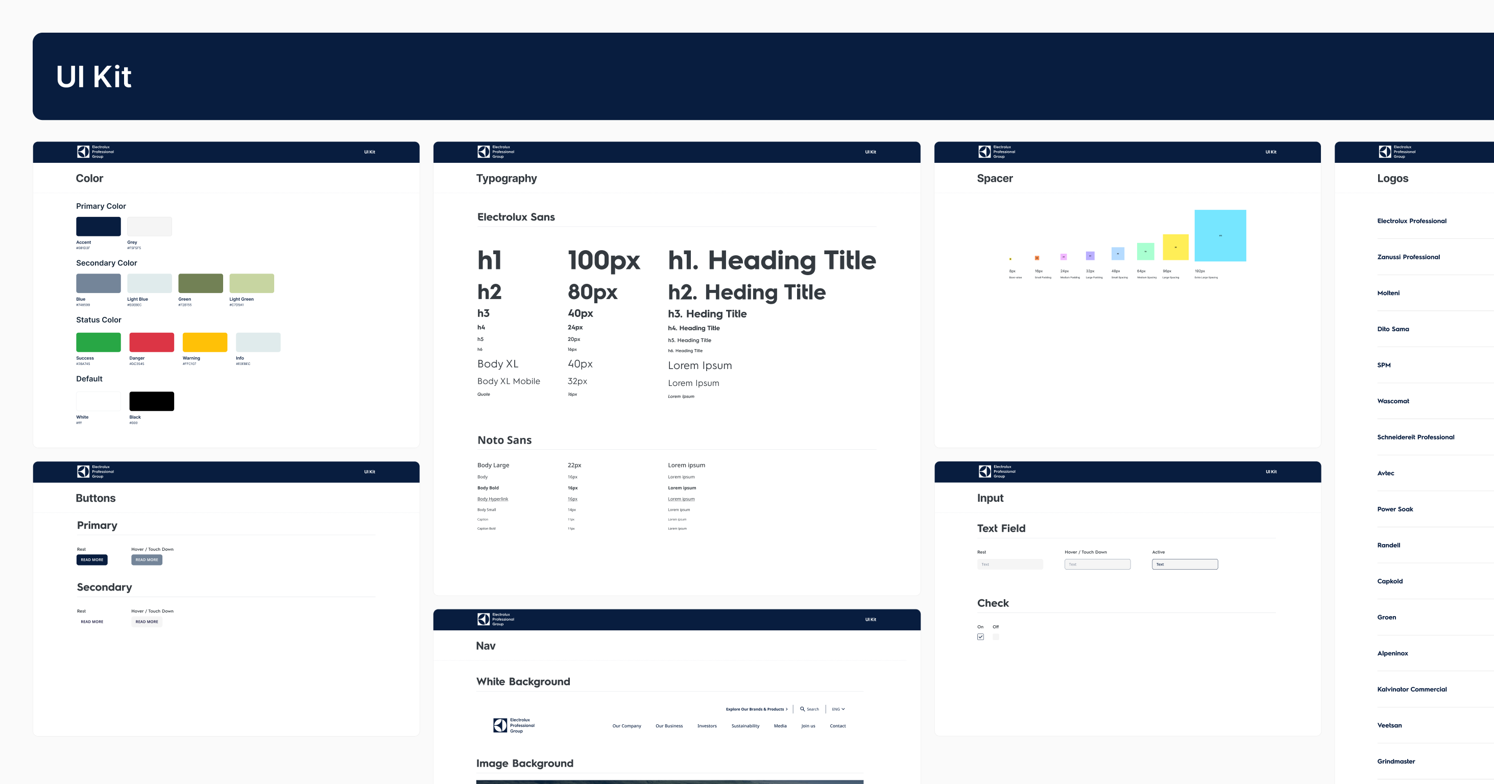The height and width of the screenshot is (784, 1494).
Task: Select the Accent primary color swatch
Action: [x=99, y=226]
